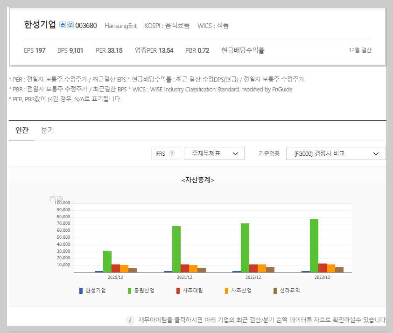This screenshot has width=393, height=333.
Task: Click the 현금배당수익률 label
Action: click(243, 50)
